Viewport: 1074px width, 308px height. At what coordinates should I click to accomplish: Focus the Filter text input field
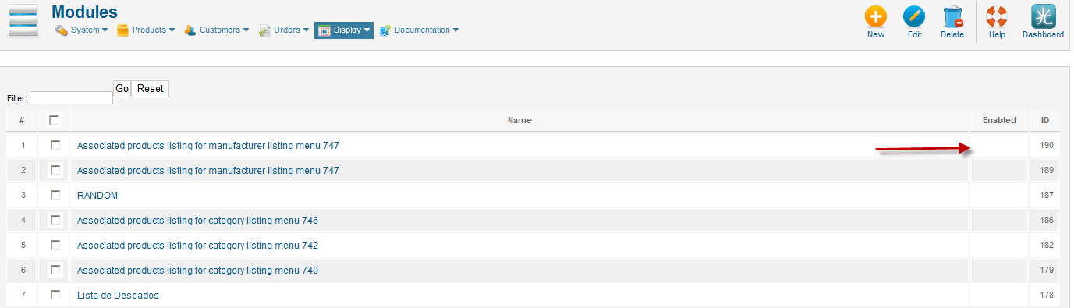pos(72,98)
